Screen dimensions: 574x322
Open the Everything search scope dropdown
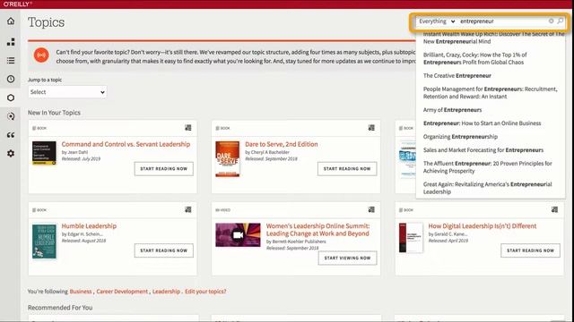point(437,21)
